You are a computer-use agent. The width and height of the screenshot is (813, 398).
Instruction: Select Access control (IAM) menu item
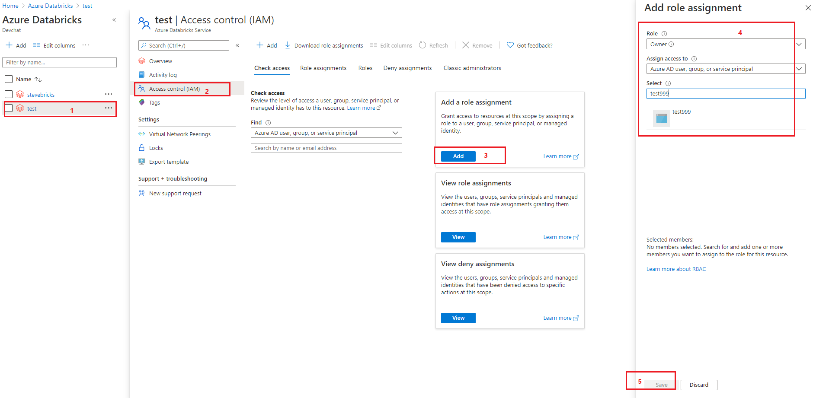pos(174,89)
